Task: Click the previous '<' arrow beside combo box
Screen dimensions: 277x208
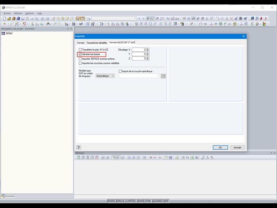Action: [139, 19]
